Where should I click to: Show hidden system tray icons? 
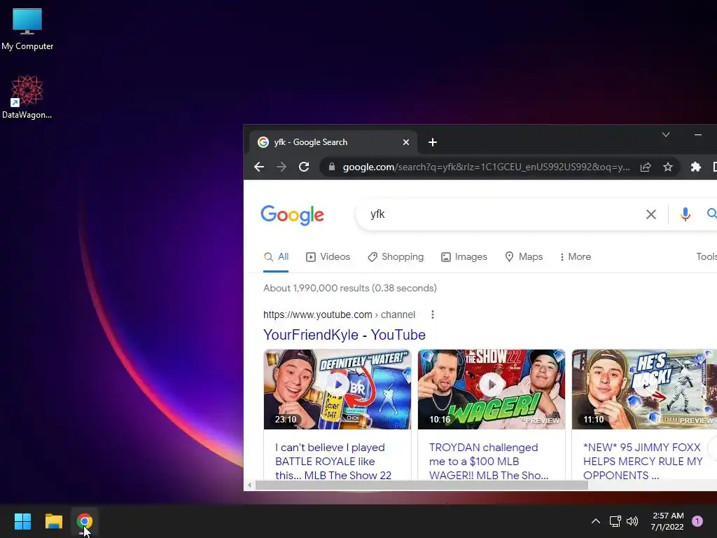pyautogui.click(x=595, y=521)
